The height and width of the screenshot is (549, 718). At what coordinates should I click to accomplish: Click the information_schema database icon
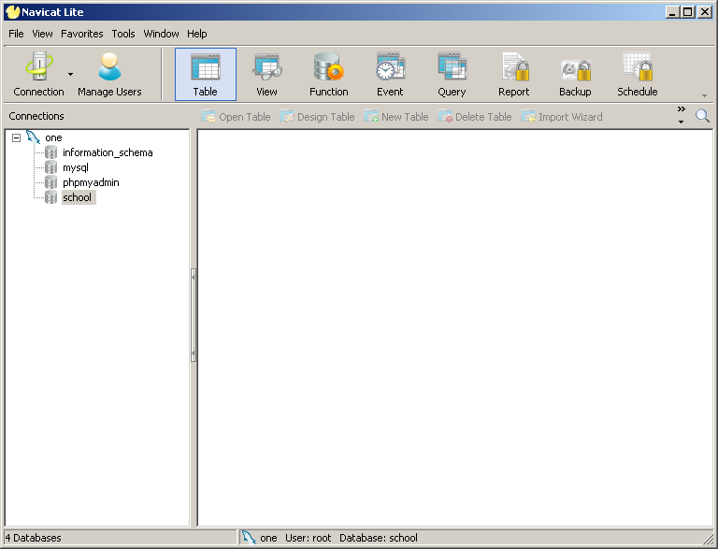(x=50, y=152)
